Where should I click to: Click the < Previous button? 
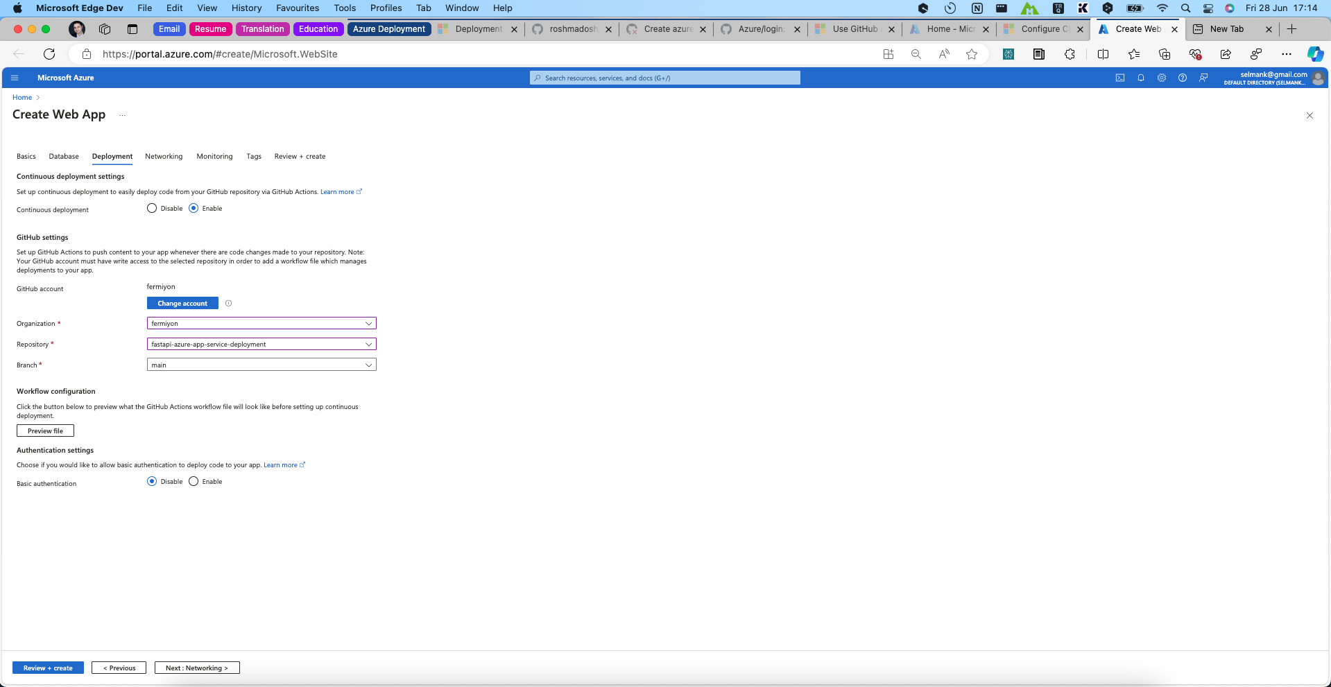(x=119, y=668)
